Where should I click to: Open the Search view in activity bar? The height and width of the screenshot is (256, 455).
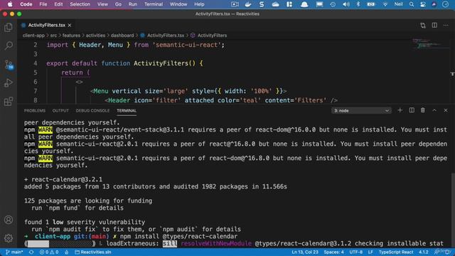coord(9,46)
